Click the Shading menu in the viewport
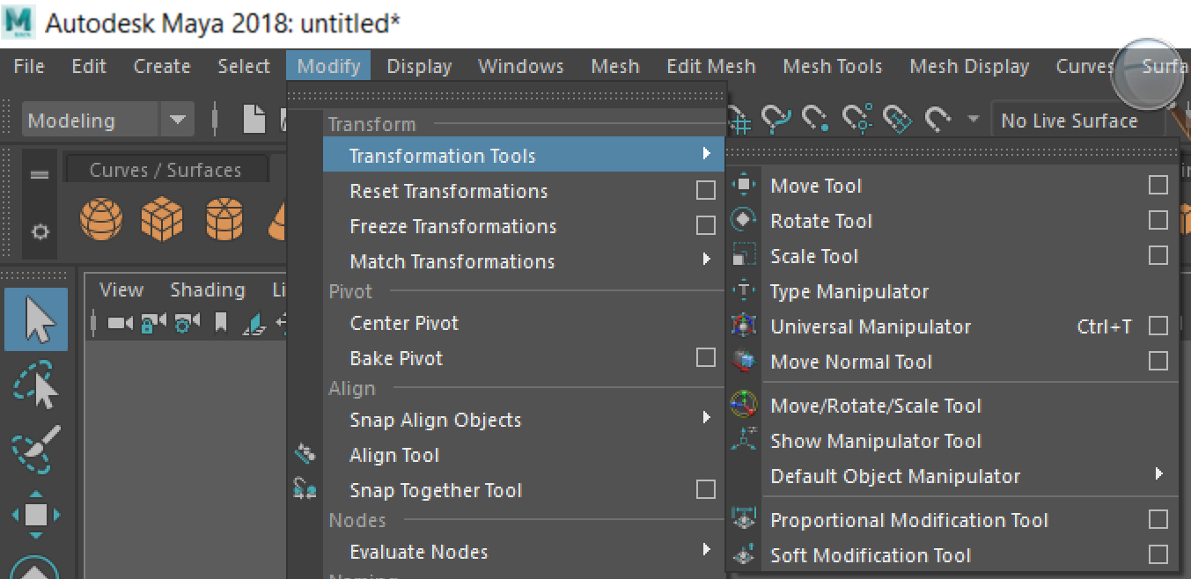The image size is (1191, 579). [x=208, y=289]
